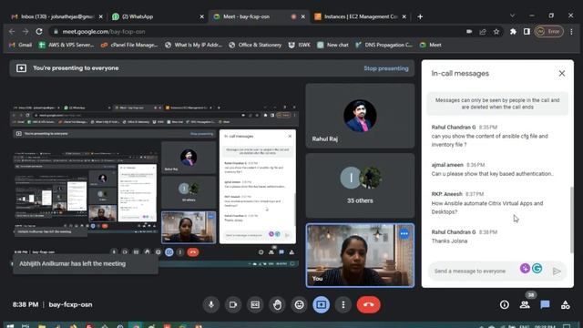The height and width of the screenshot is (328, 583).
Task: Click the purple extension icon in message box
Action: click(x=525, y=268)
